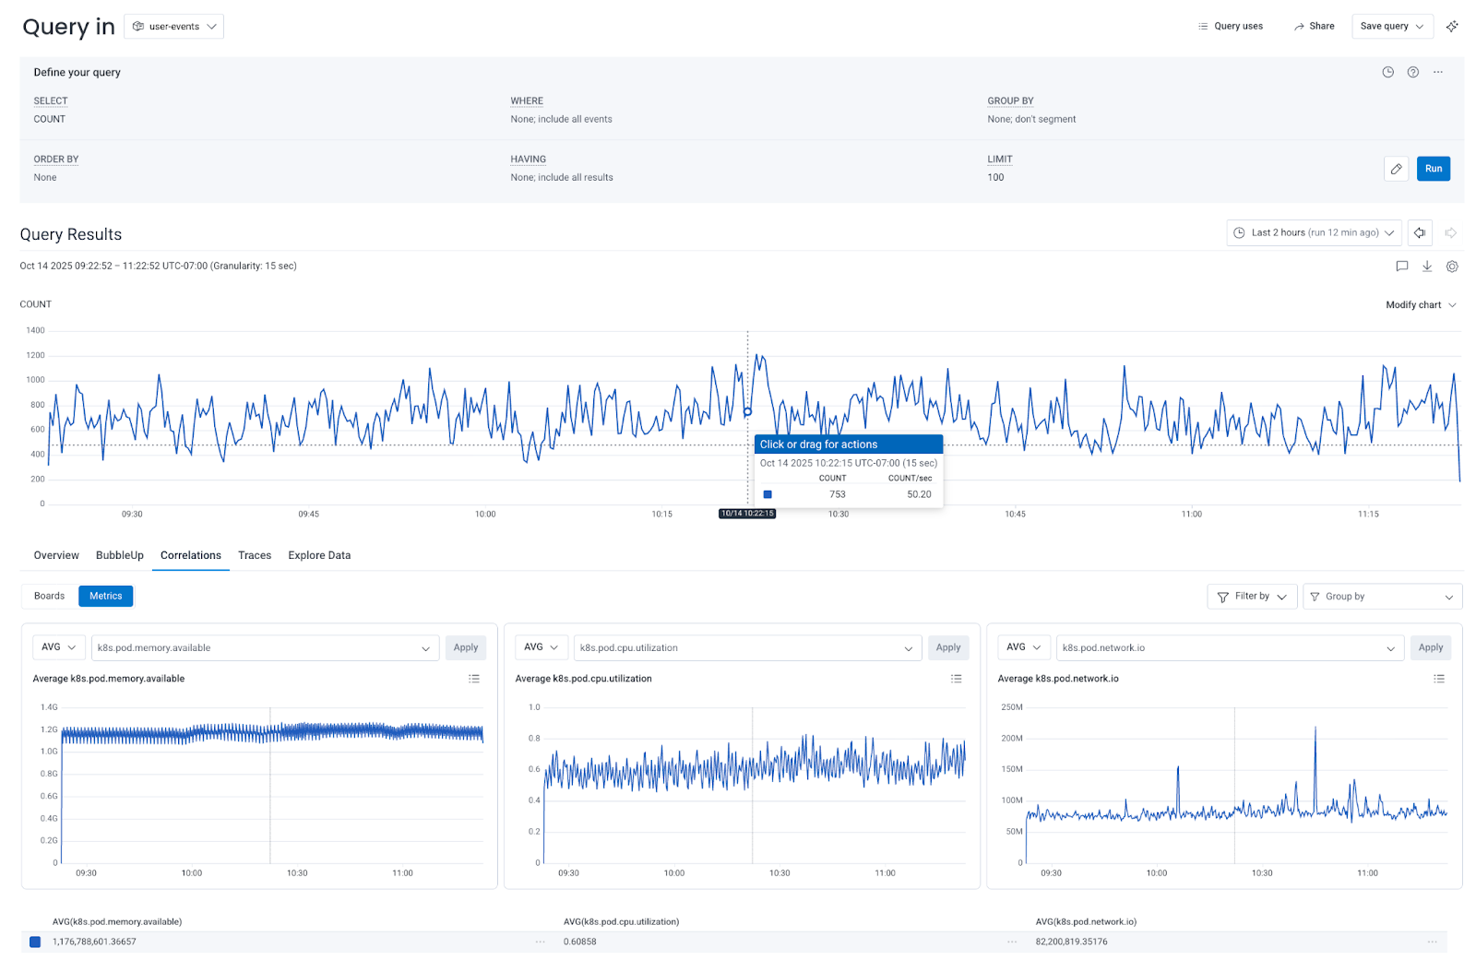Switch to the BubbleUp tab

(x=119, y=555)
